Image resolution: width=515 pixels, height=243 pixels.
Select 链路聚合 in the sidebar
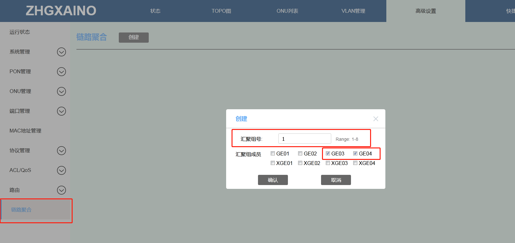[21, 210]
